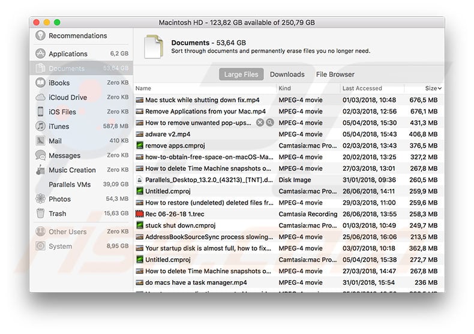The image size is (474, 334).
Task: Select the Large Files tab
Action: click(241, 74)
